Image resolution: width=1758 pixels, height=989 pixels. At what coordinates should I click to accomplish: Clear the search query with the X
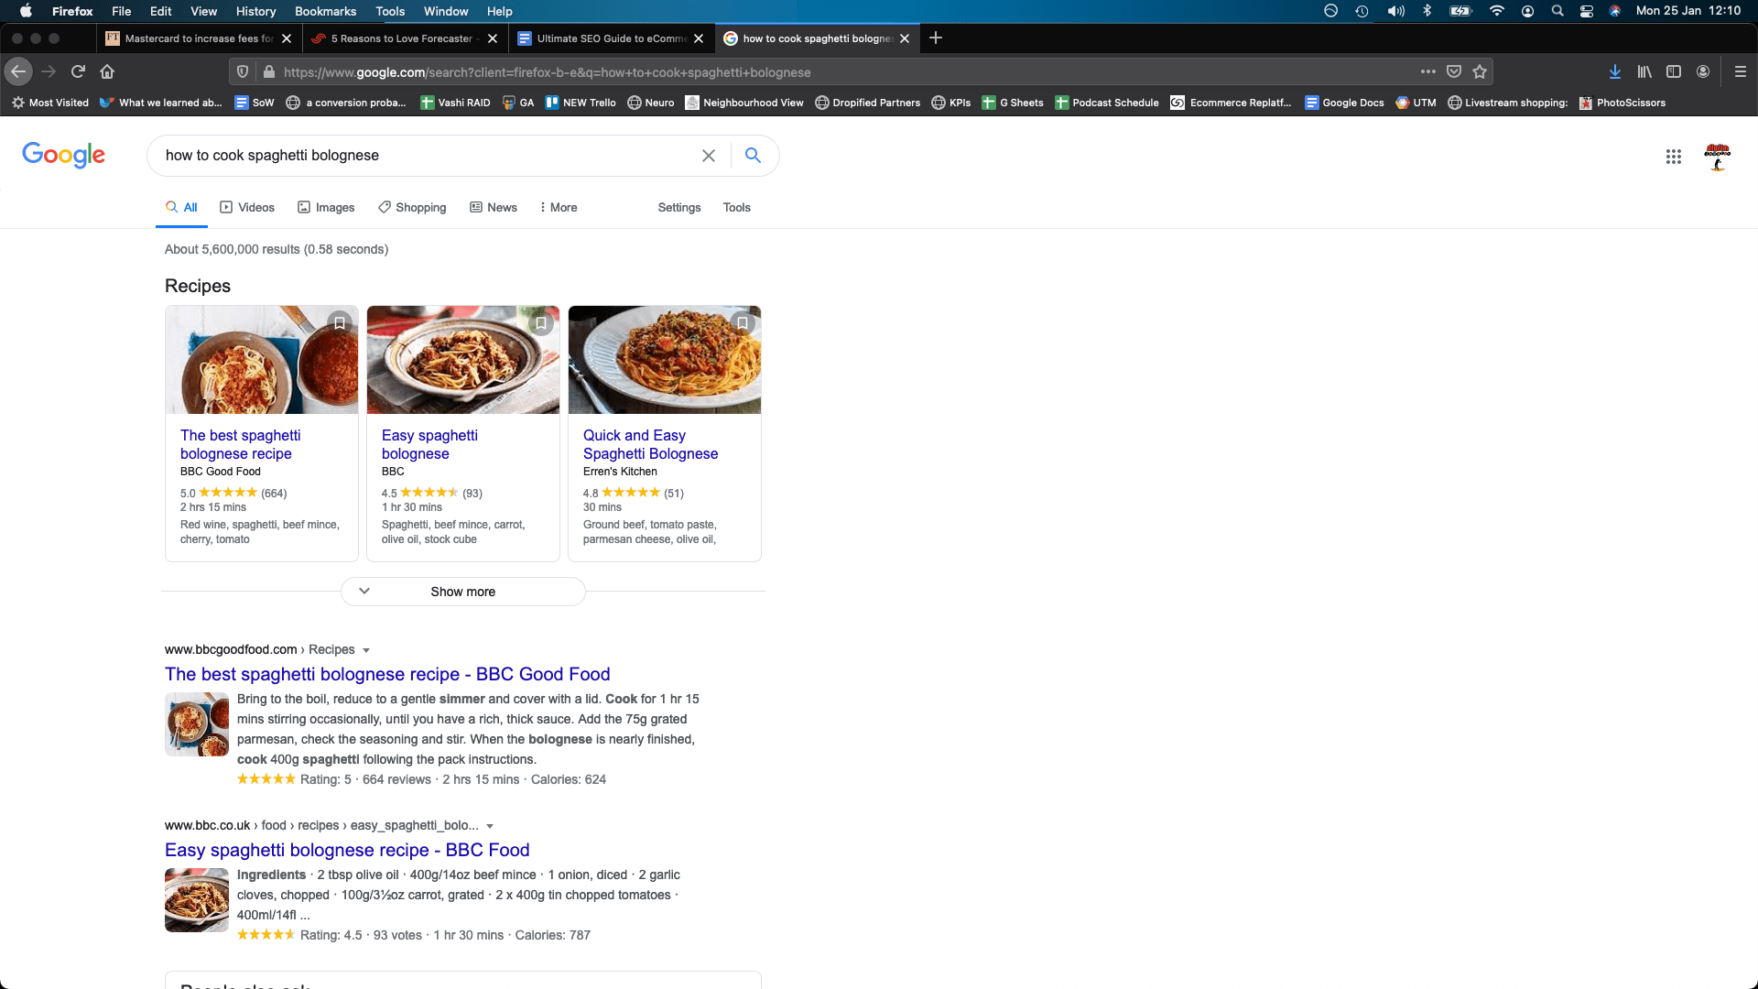[709, 156]
